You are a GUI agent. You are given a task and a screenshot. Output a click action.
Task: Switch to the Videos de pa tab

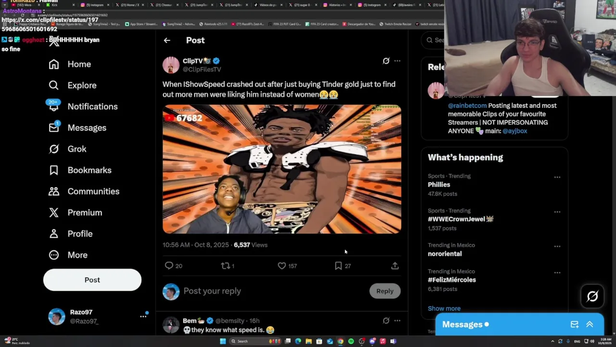[x=268, y=5]
